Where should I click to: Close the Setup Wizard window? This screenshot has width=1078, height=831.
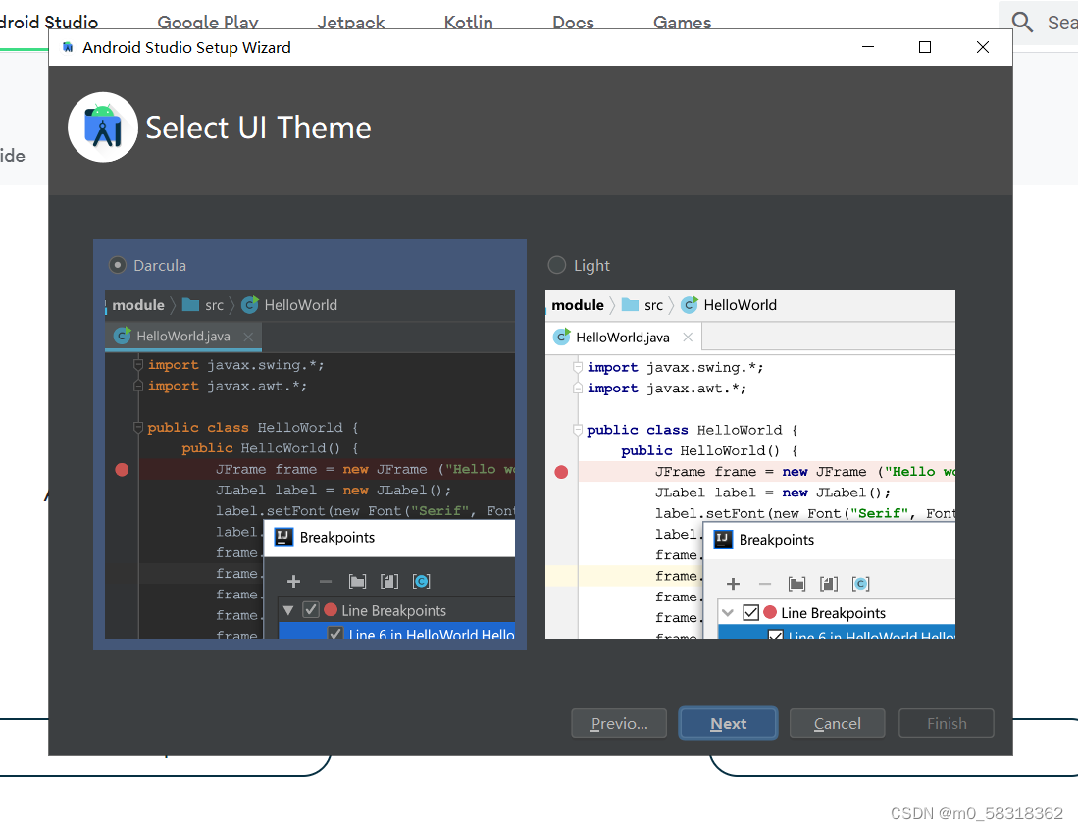(983, 47)
